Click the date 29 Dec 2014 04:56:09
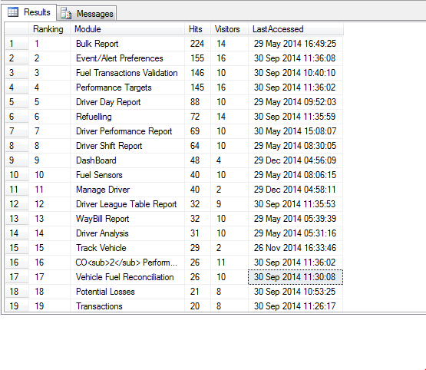 pos(296,160)
